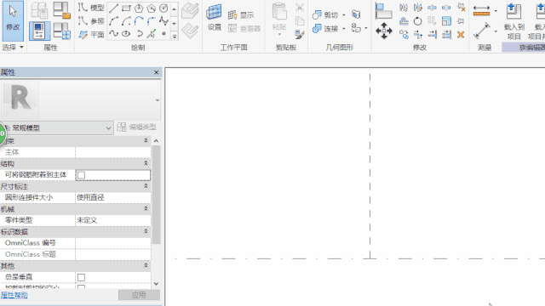Click the 圆形连接件大小 value 使用直径
This screenshot has width=545, height=306.
[x=113, y=197]
